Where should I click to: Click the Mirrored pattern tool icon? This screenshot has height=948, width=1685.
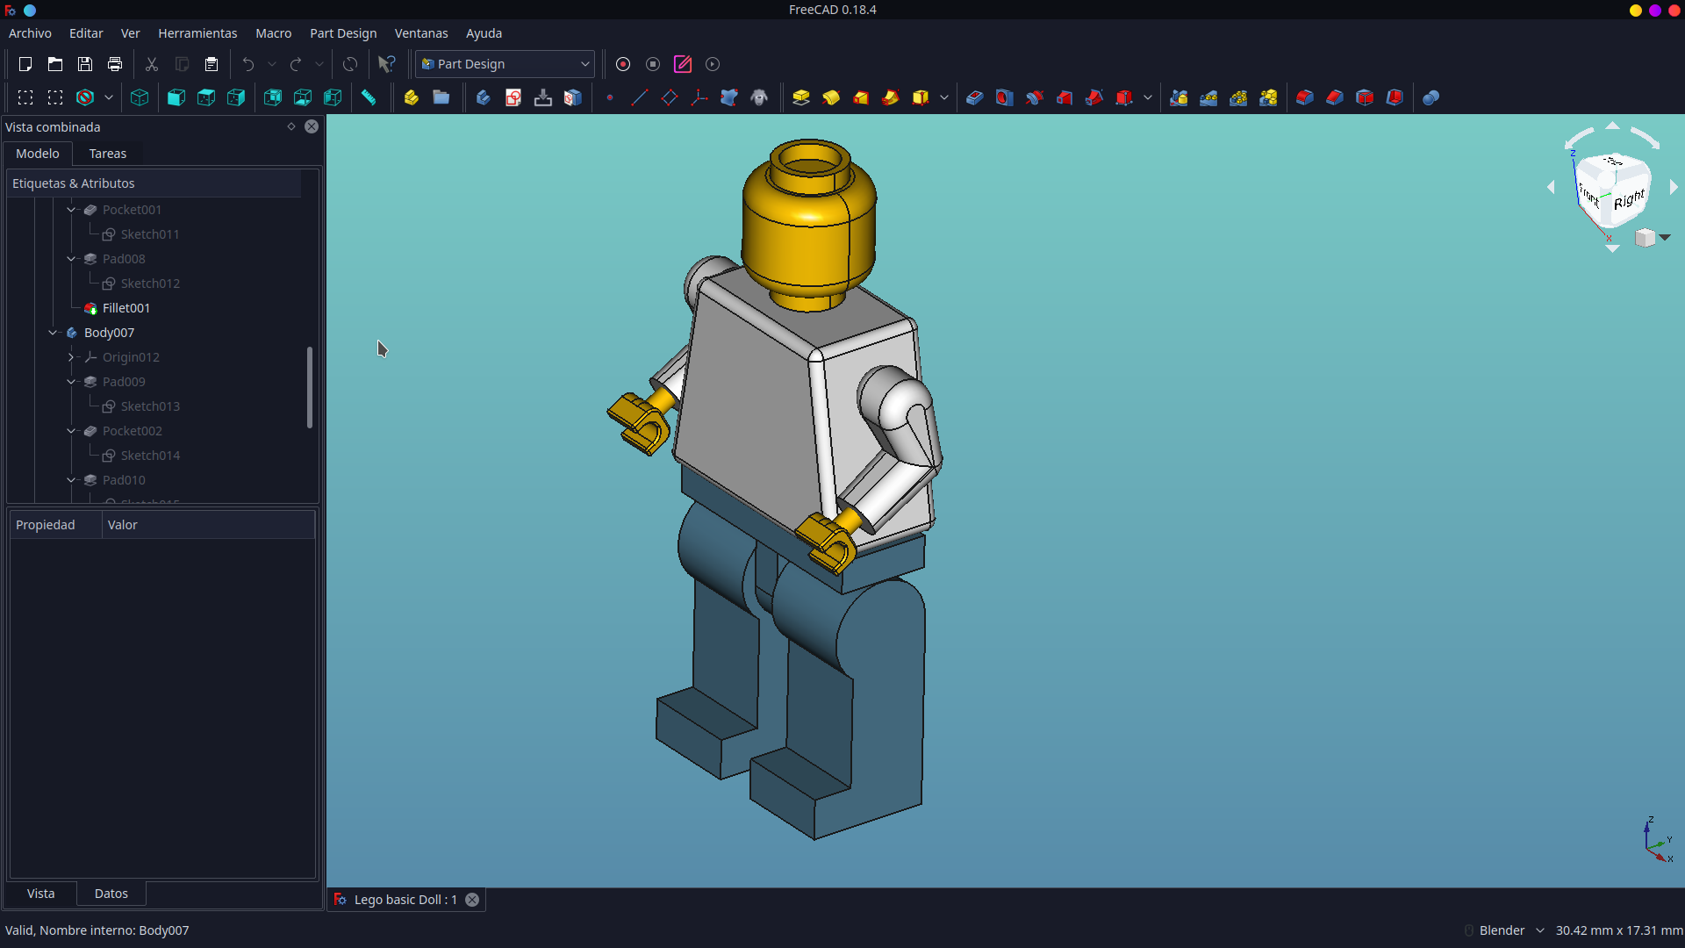[1179, 97]
